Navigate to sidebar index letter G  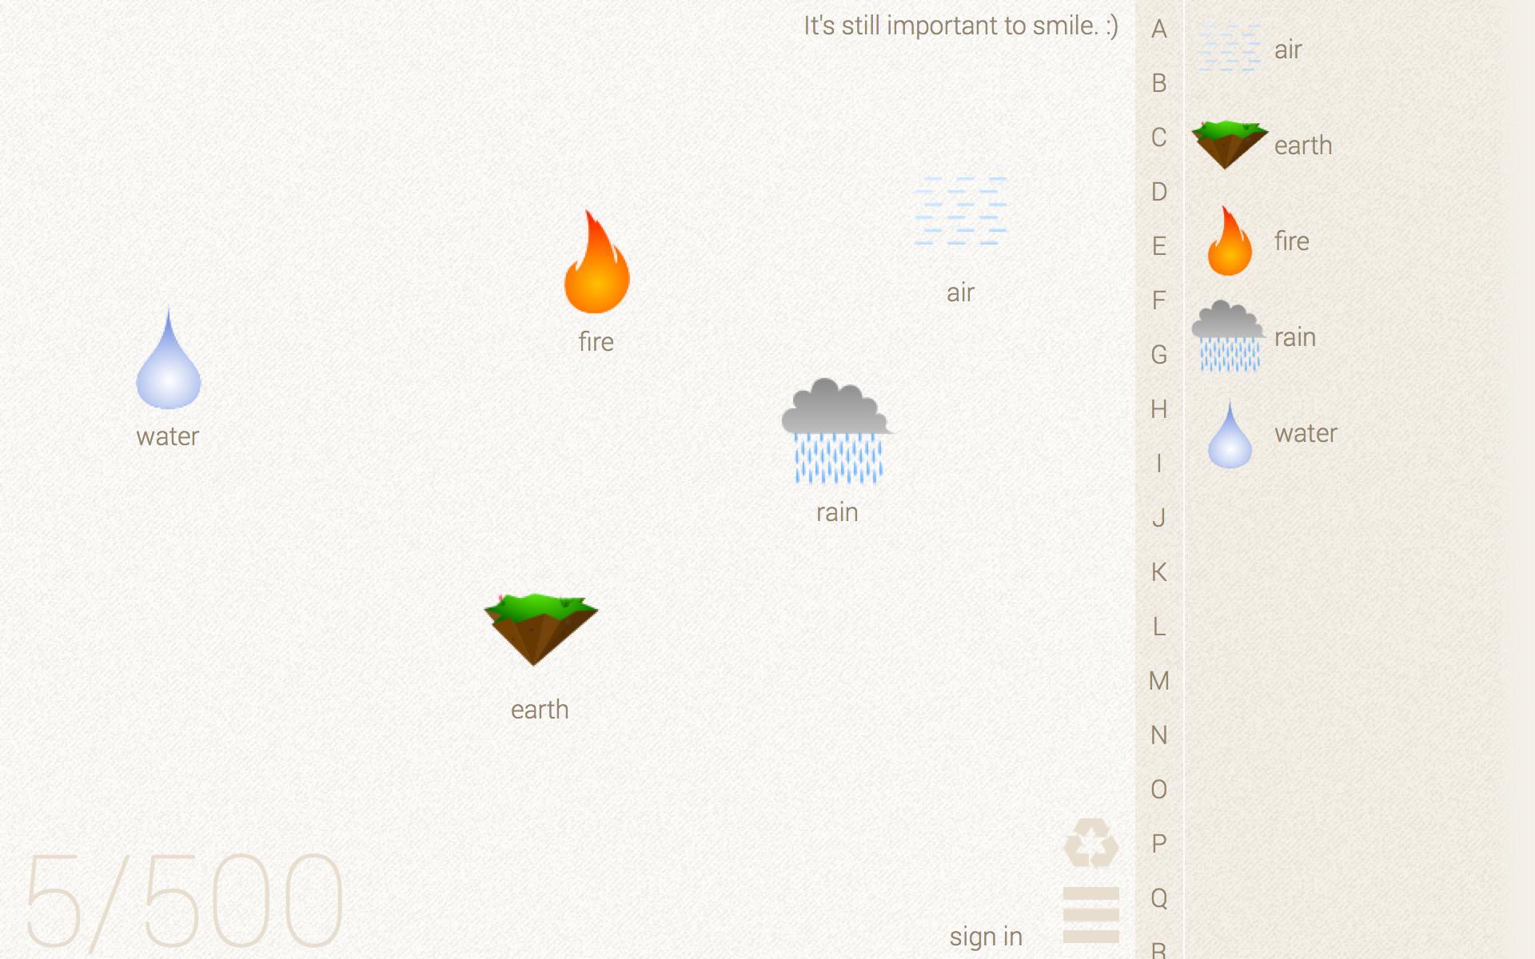click(x=1159, y=353)
